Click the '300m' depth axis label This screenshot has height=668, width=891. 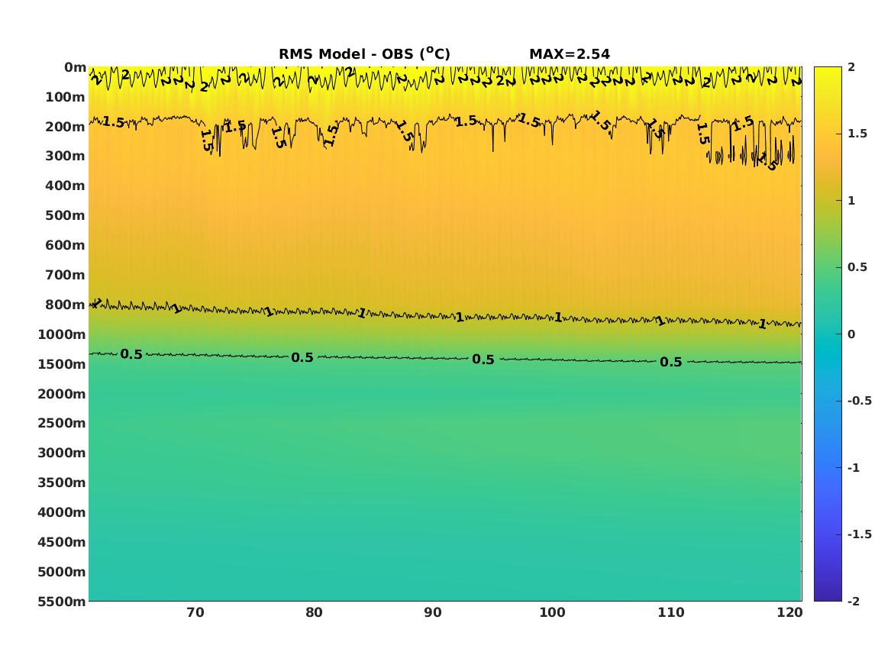(66, 157)
